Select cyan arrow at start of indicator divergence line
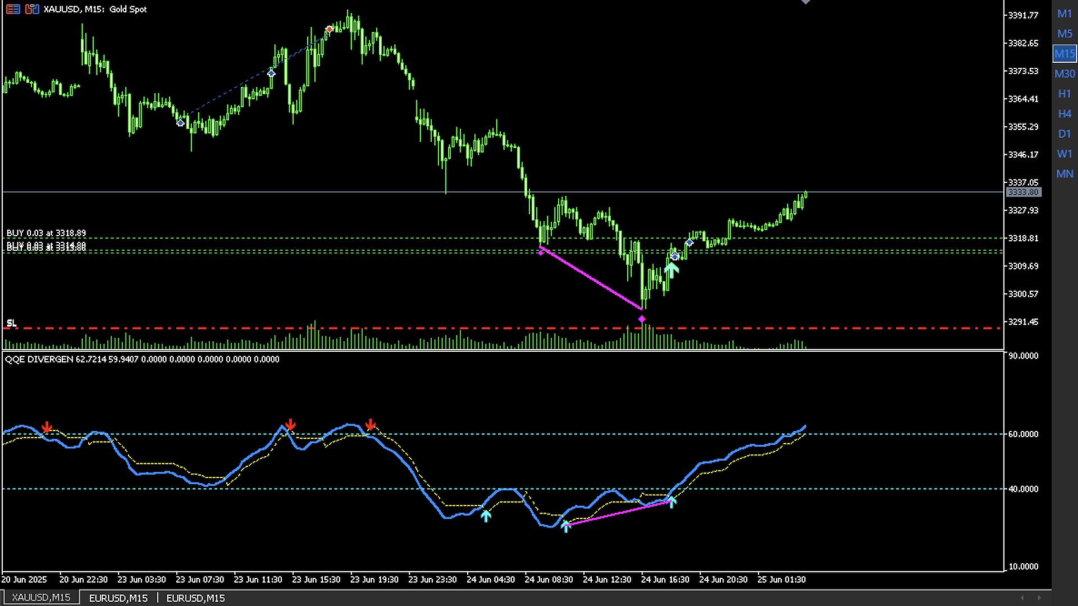 click(x=566, y=526)
